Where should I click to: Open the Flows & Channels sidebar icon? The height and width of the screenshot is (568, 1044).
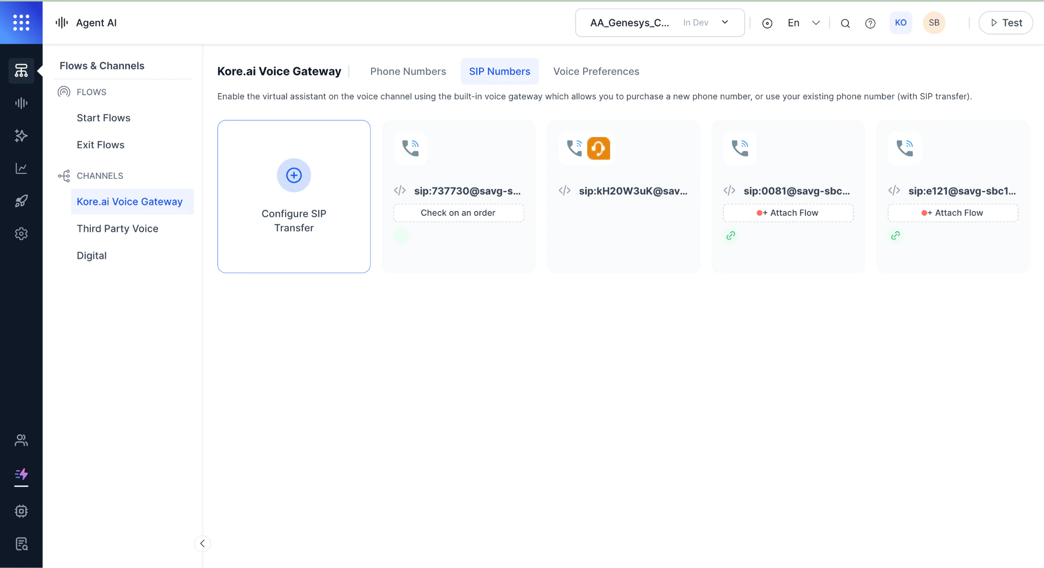21,71
